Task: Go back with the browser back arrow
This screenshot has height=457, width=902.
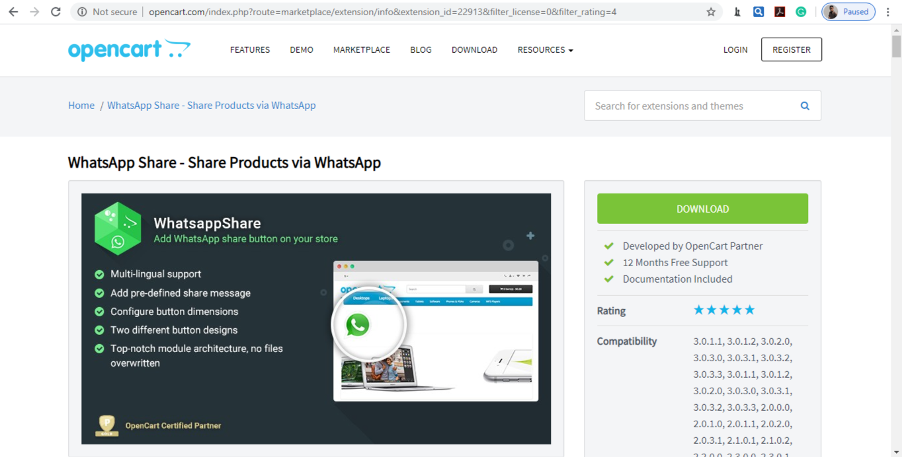Action: point(13,12)
